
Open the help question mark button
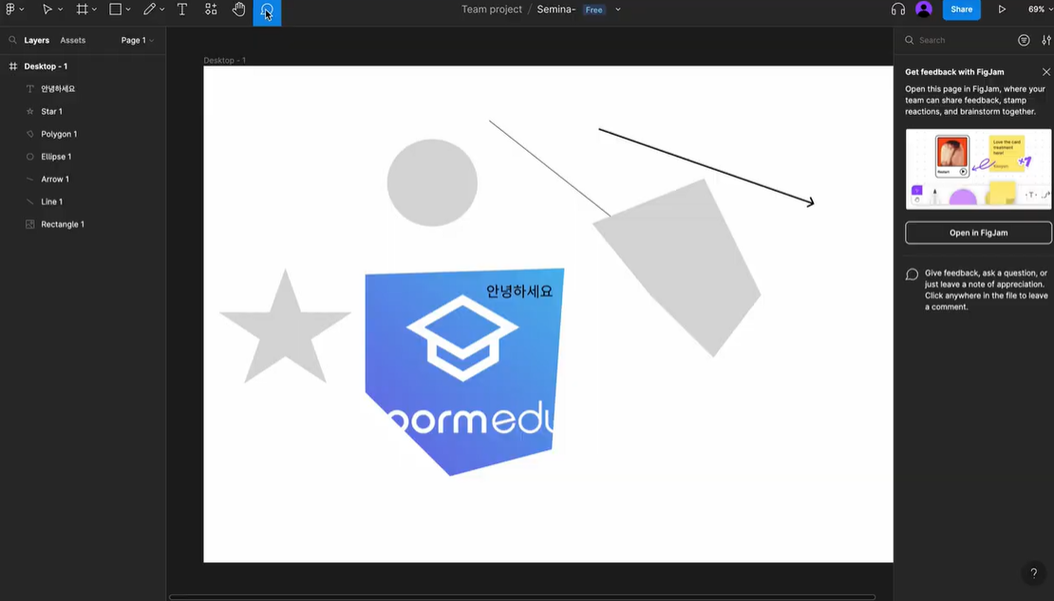click(x=1034, y=573)
